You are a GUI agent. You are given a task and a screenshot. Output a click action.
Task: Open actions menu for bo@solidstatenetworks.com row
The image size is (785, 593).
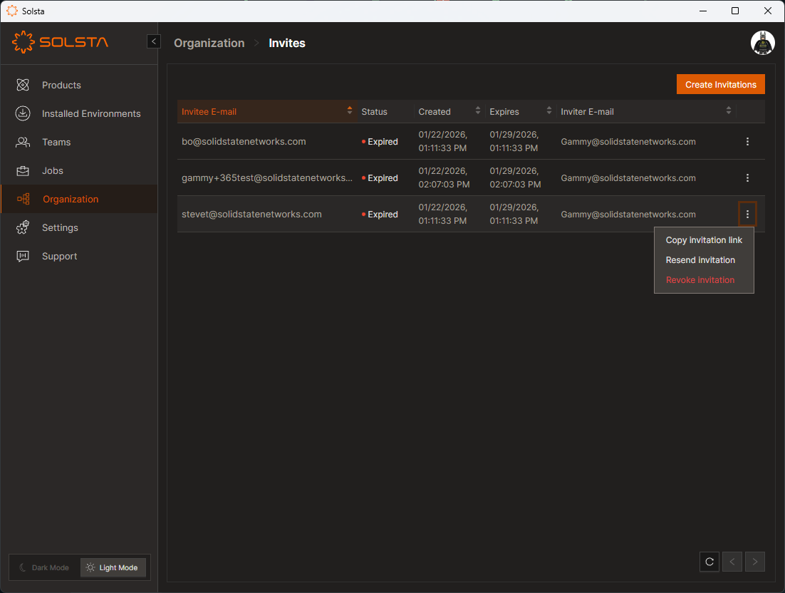pos(747,142)
